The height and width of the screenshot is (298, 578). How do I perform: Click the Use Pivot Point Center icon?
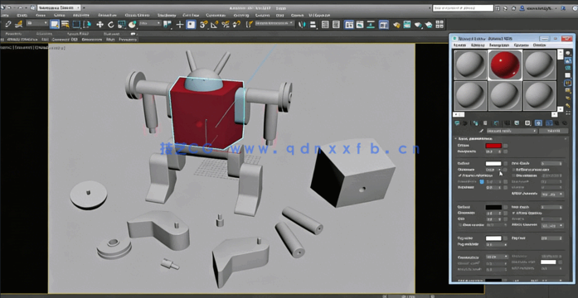[168, 25]
